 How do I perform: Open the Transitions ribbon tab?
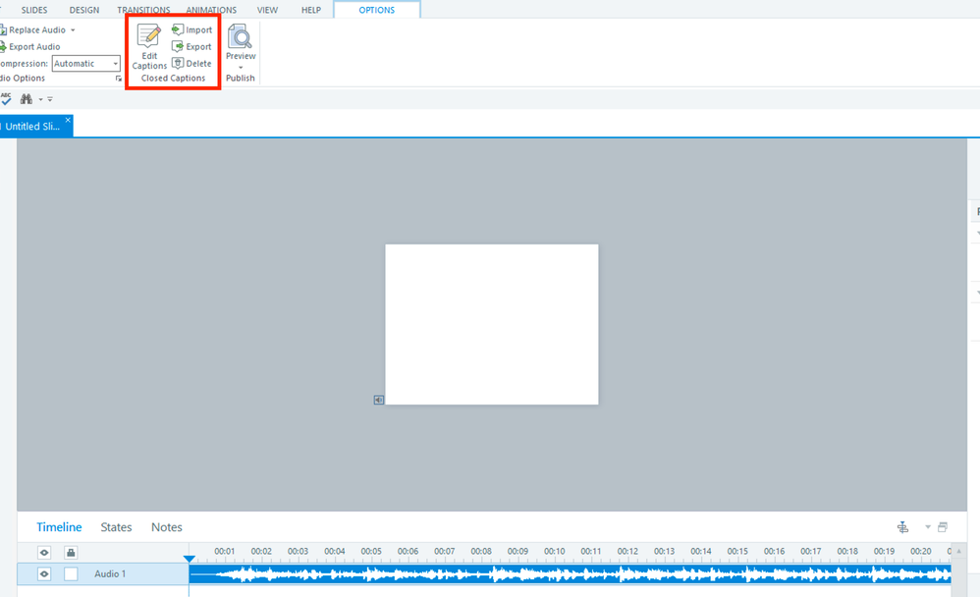[x=143, y=10]
